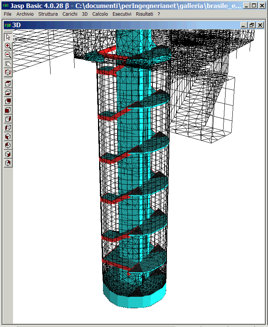Click the 3D window system icon
This screenshot has width=268, height=327.
click(x=8, y=25)
